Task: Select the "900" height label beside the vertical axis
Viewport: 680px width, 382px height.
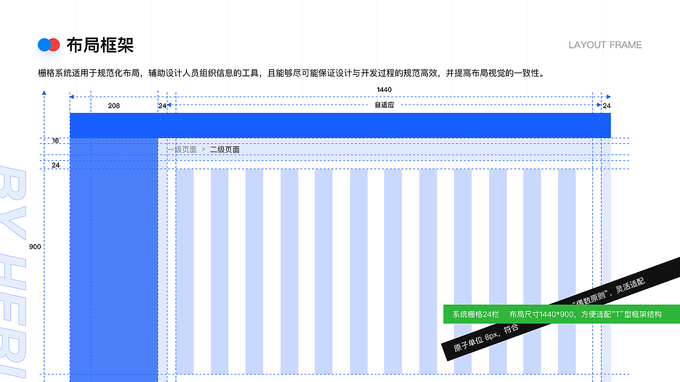Action: pos(35,247)
